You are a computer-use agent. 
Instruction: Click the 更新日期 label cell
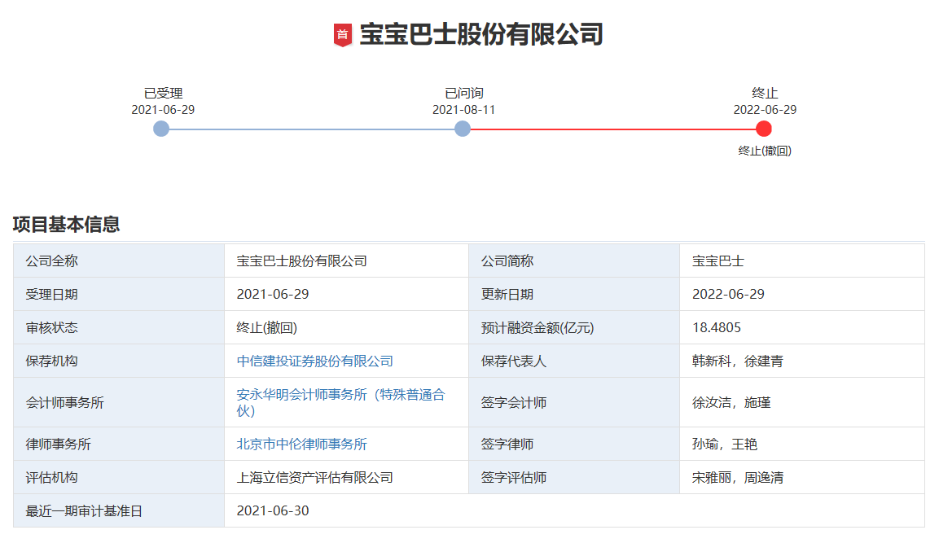(x=573, y=295)
